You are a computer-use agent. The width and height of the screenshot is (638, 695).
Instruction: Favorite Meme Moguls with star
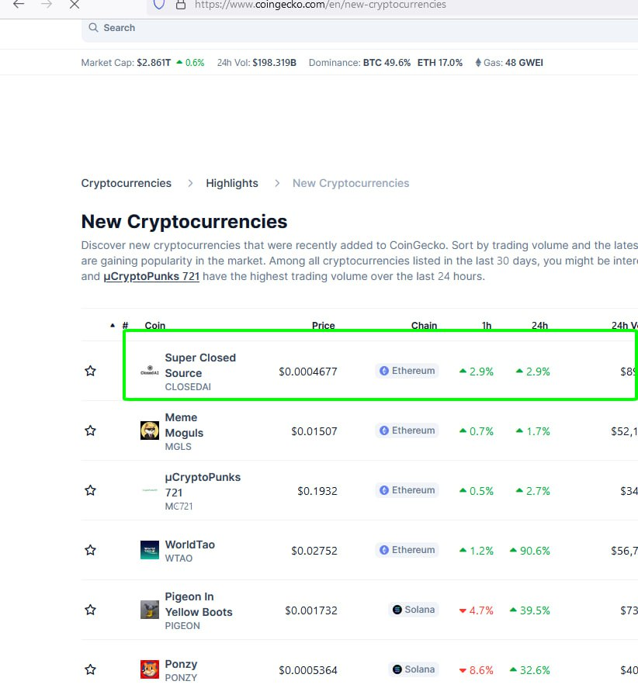click(91, 430)
